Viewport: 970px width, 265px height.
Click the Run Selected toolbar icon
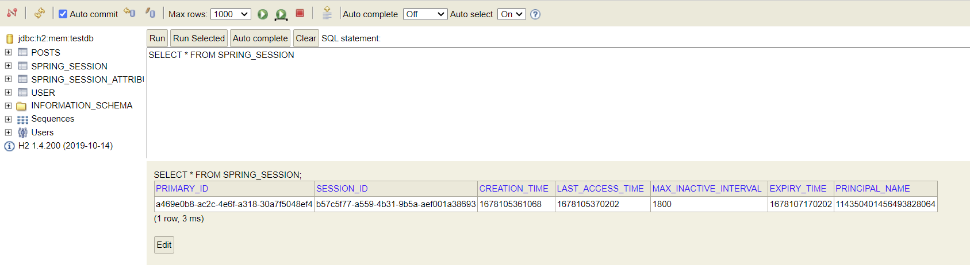tap(281, 14)
